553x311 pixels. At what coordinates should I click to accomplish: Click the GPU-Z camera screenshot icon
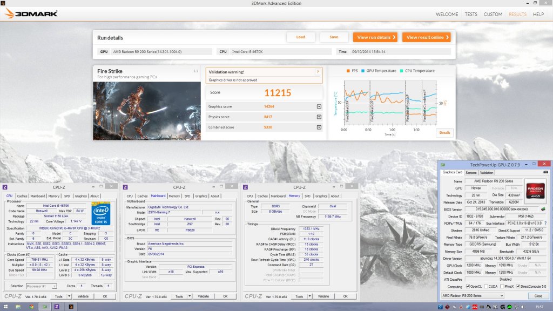[x=545, y=172]
